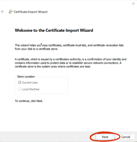Close the wizard with the X button

coord(133,4)
